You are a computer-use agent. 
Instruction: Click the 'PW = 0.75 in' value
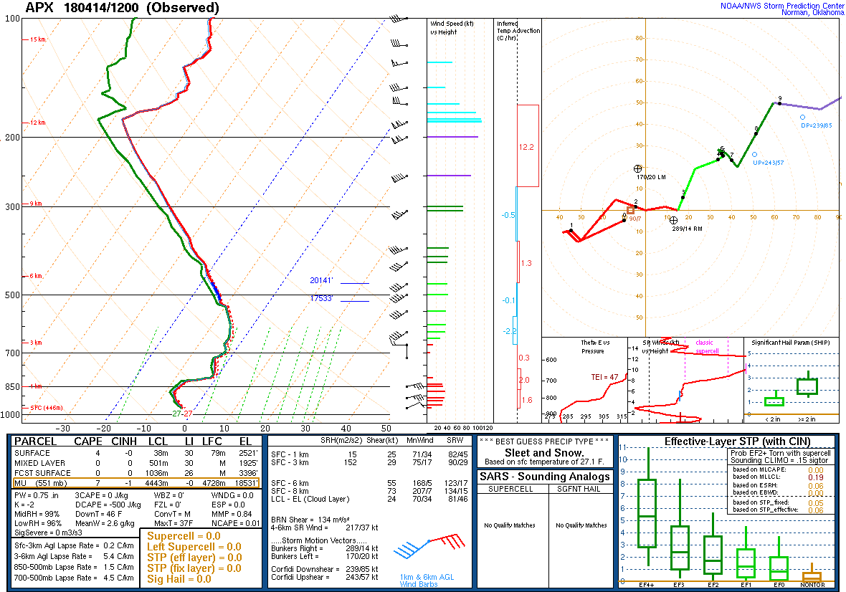(x=37, y=495)
